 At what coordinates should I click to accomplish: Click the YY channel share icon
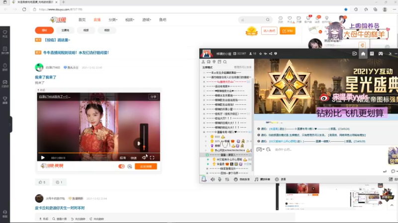pyautogui.click(x=271, y=54)
